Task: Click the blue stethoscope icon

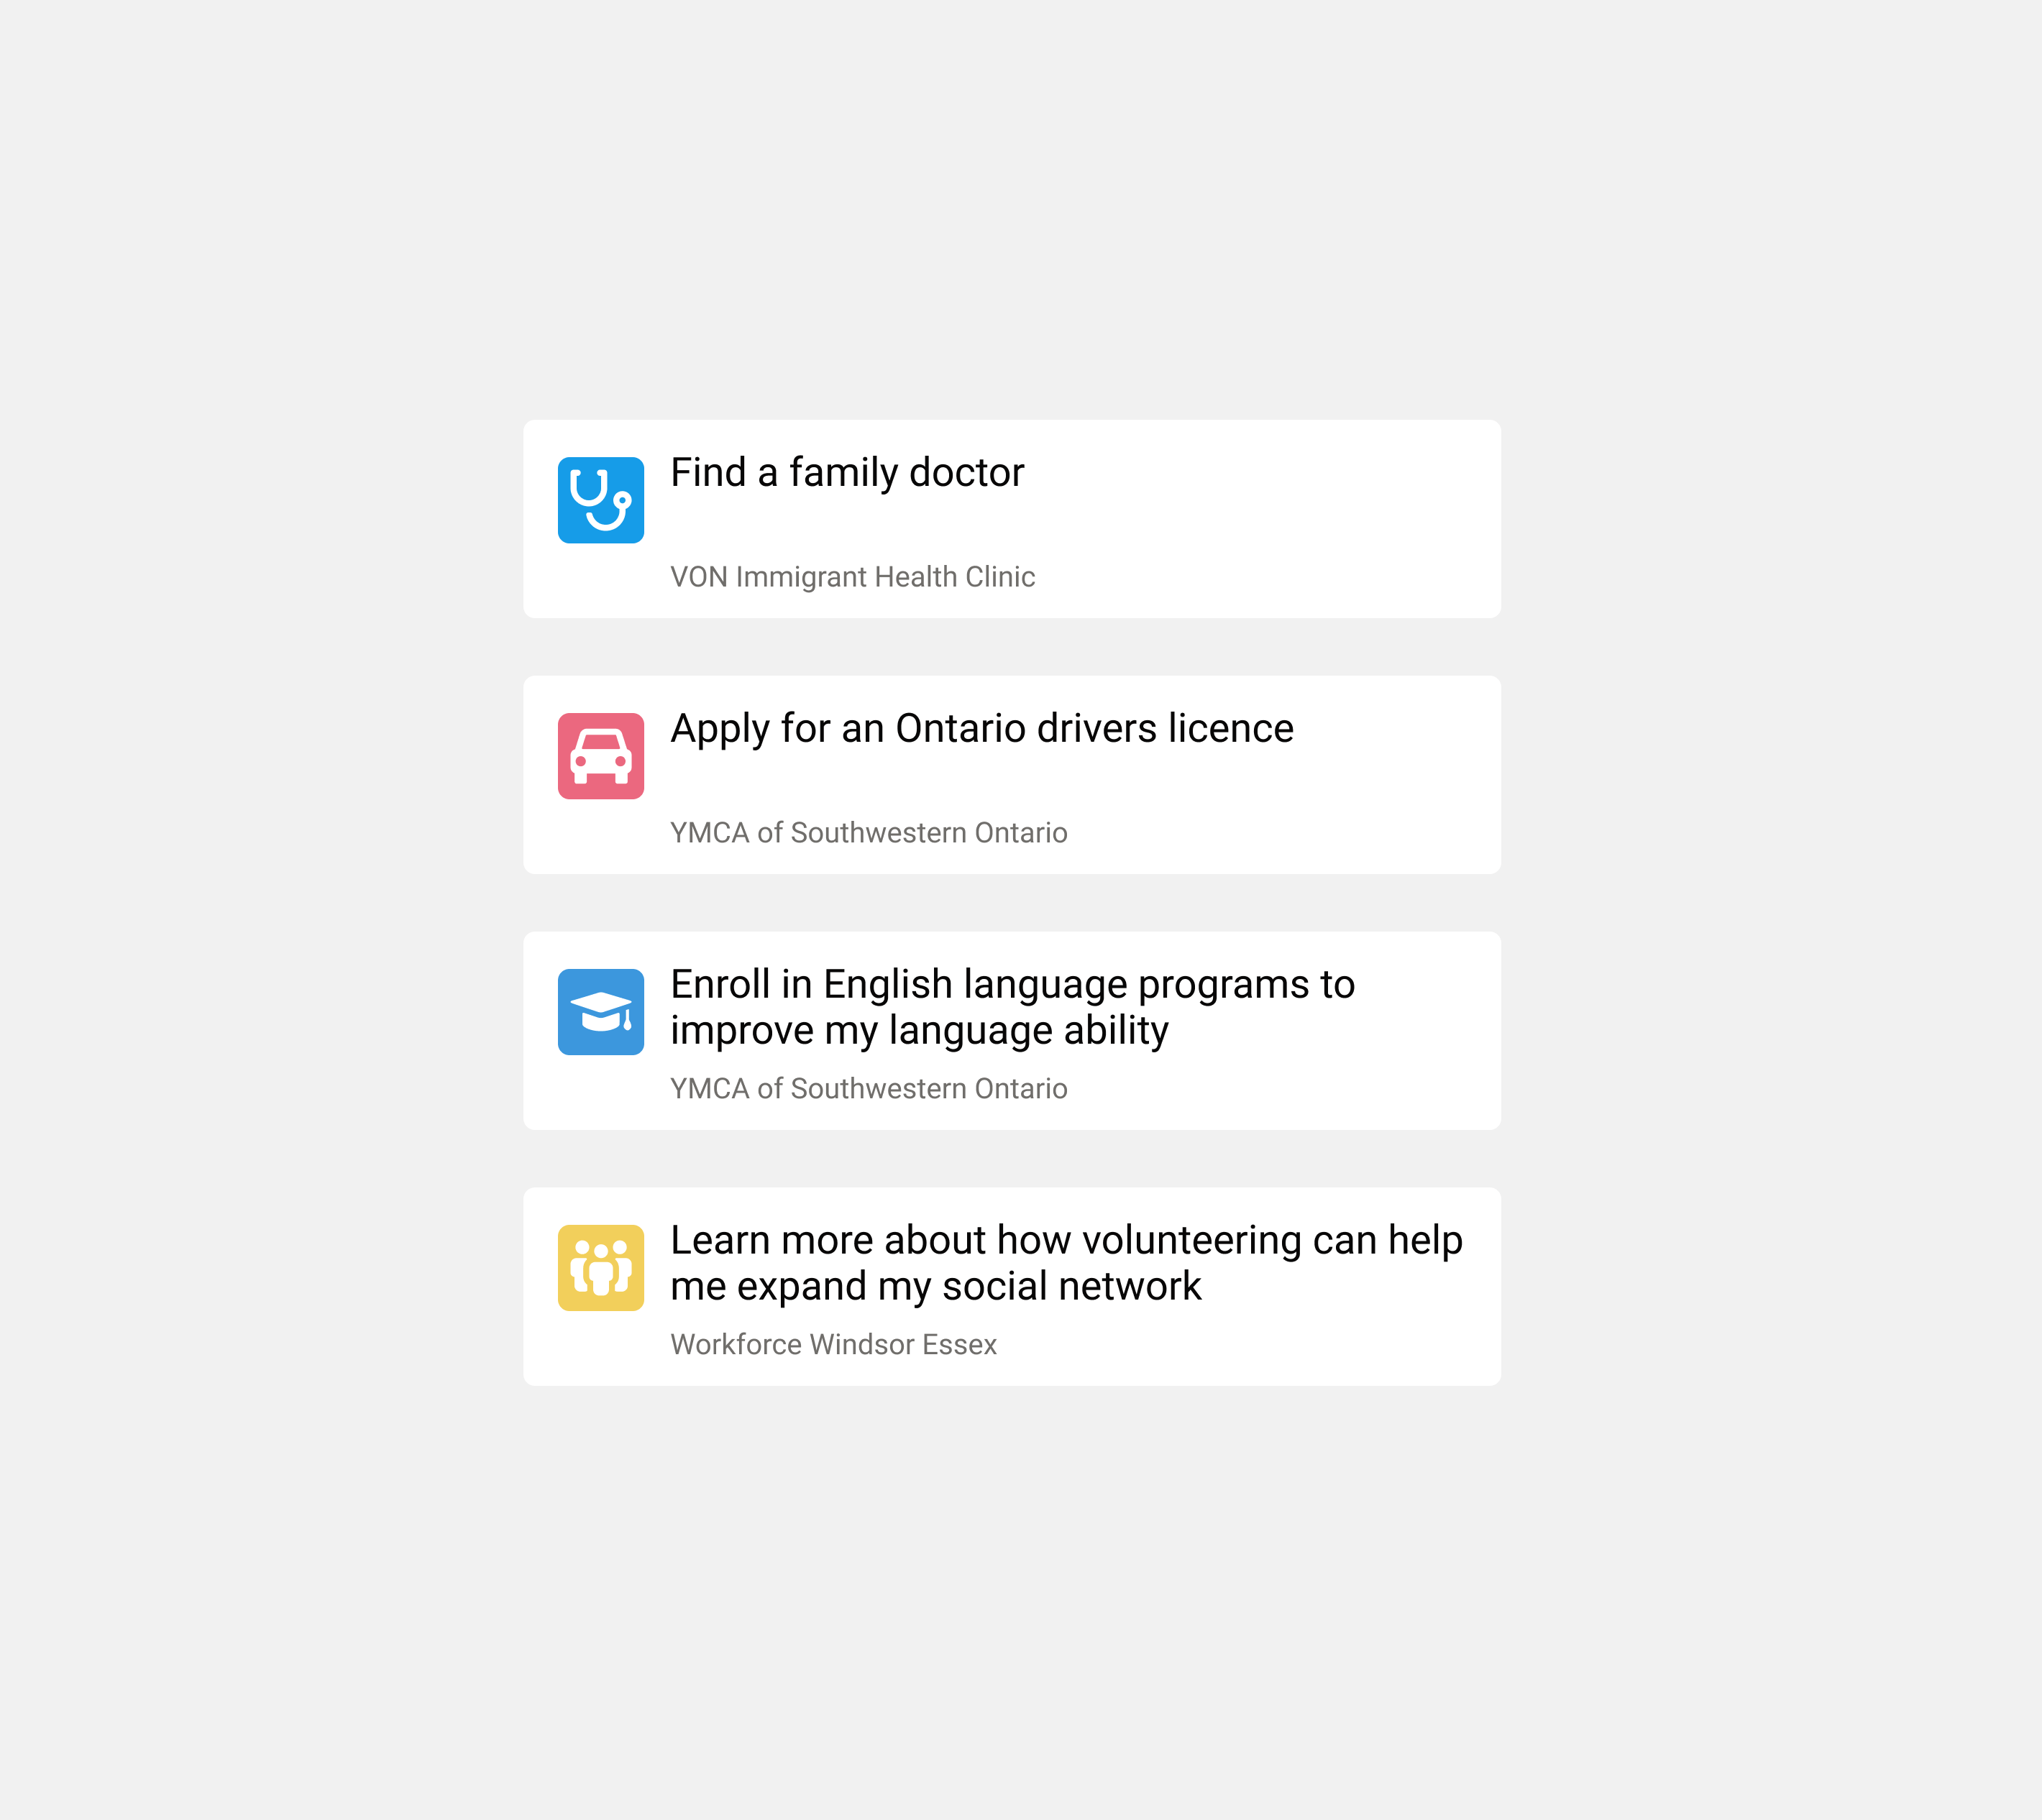Action: (600, 500)
